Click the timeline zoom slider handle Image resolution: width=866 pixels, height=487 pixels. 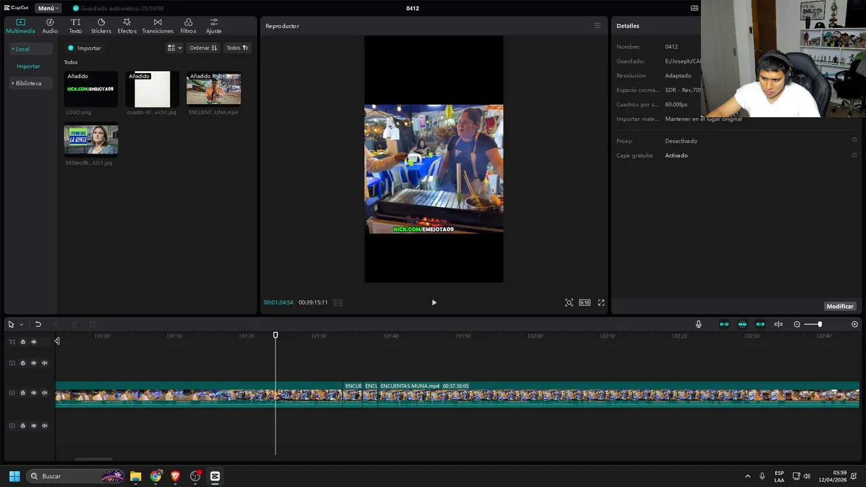coord(819,325)
